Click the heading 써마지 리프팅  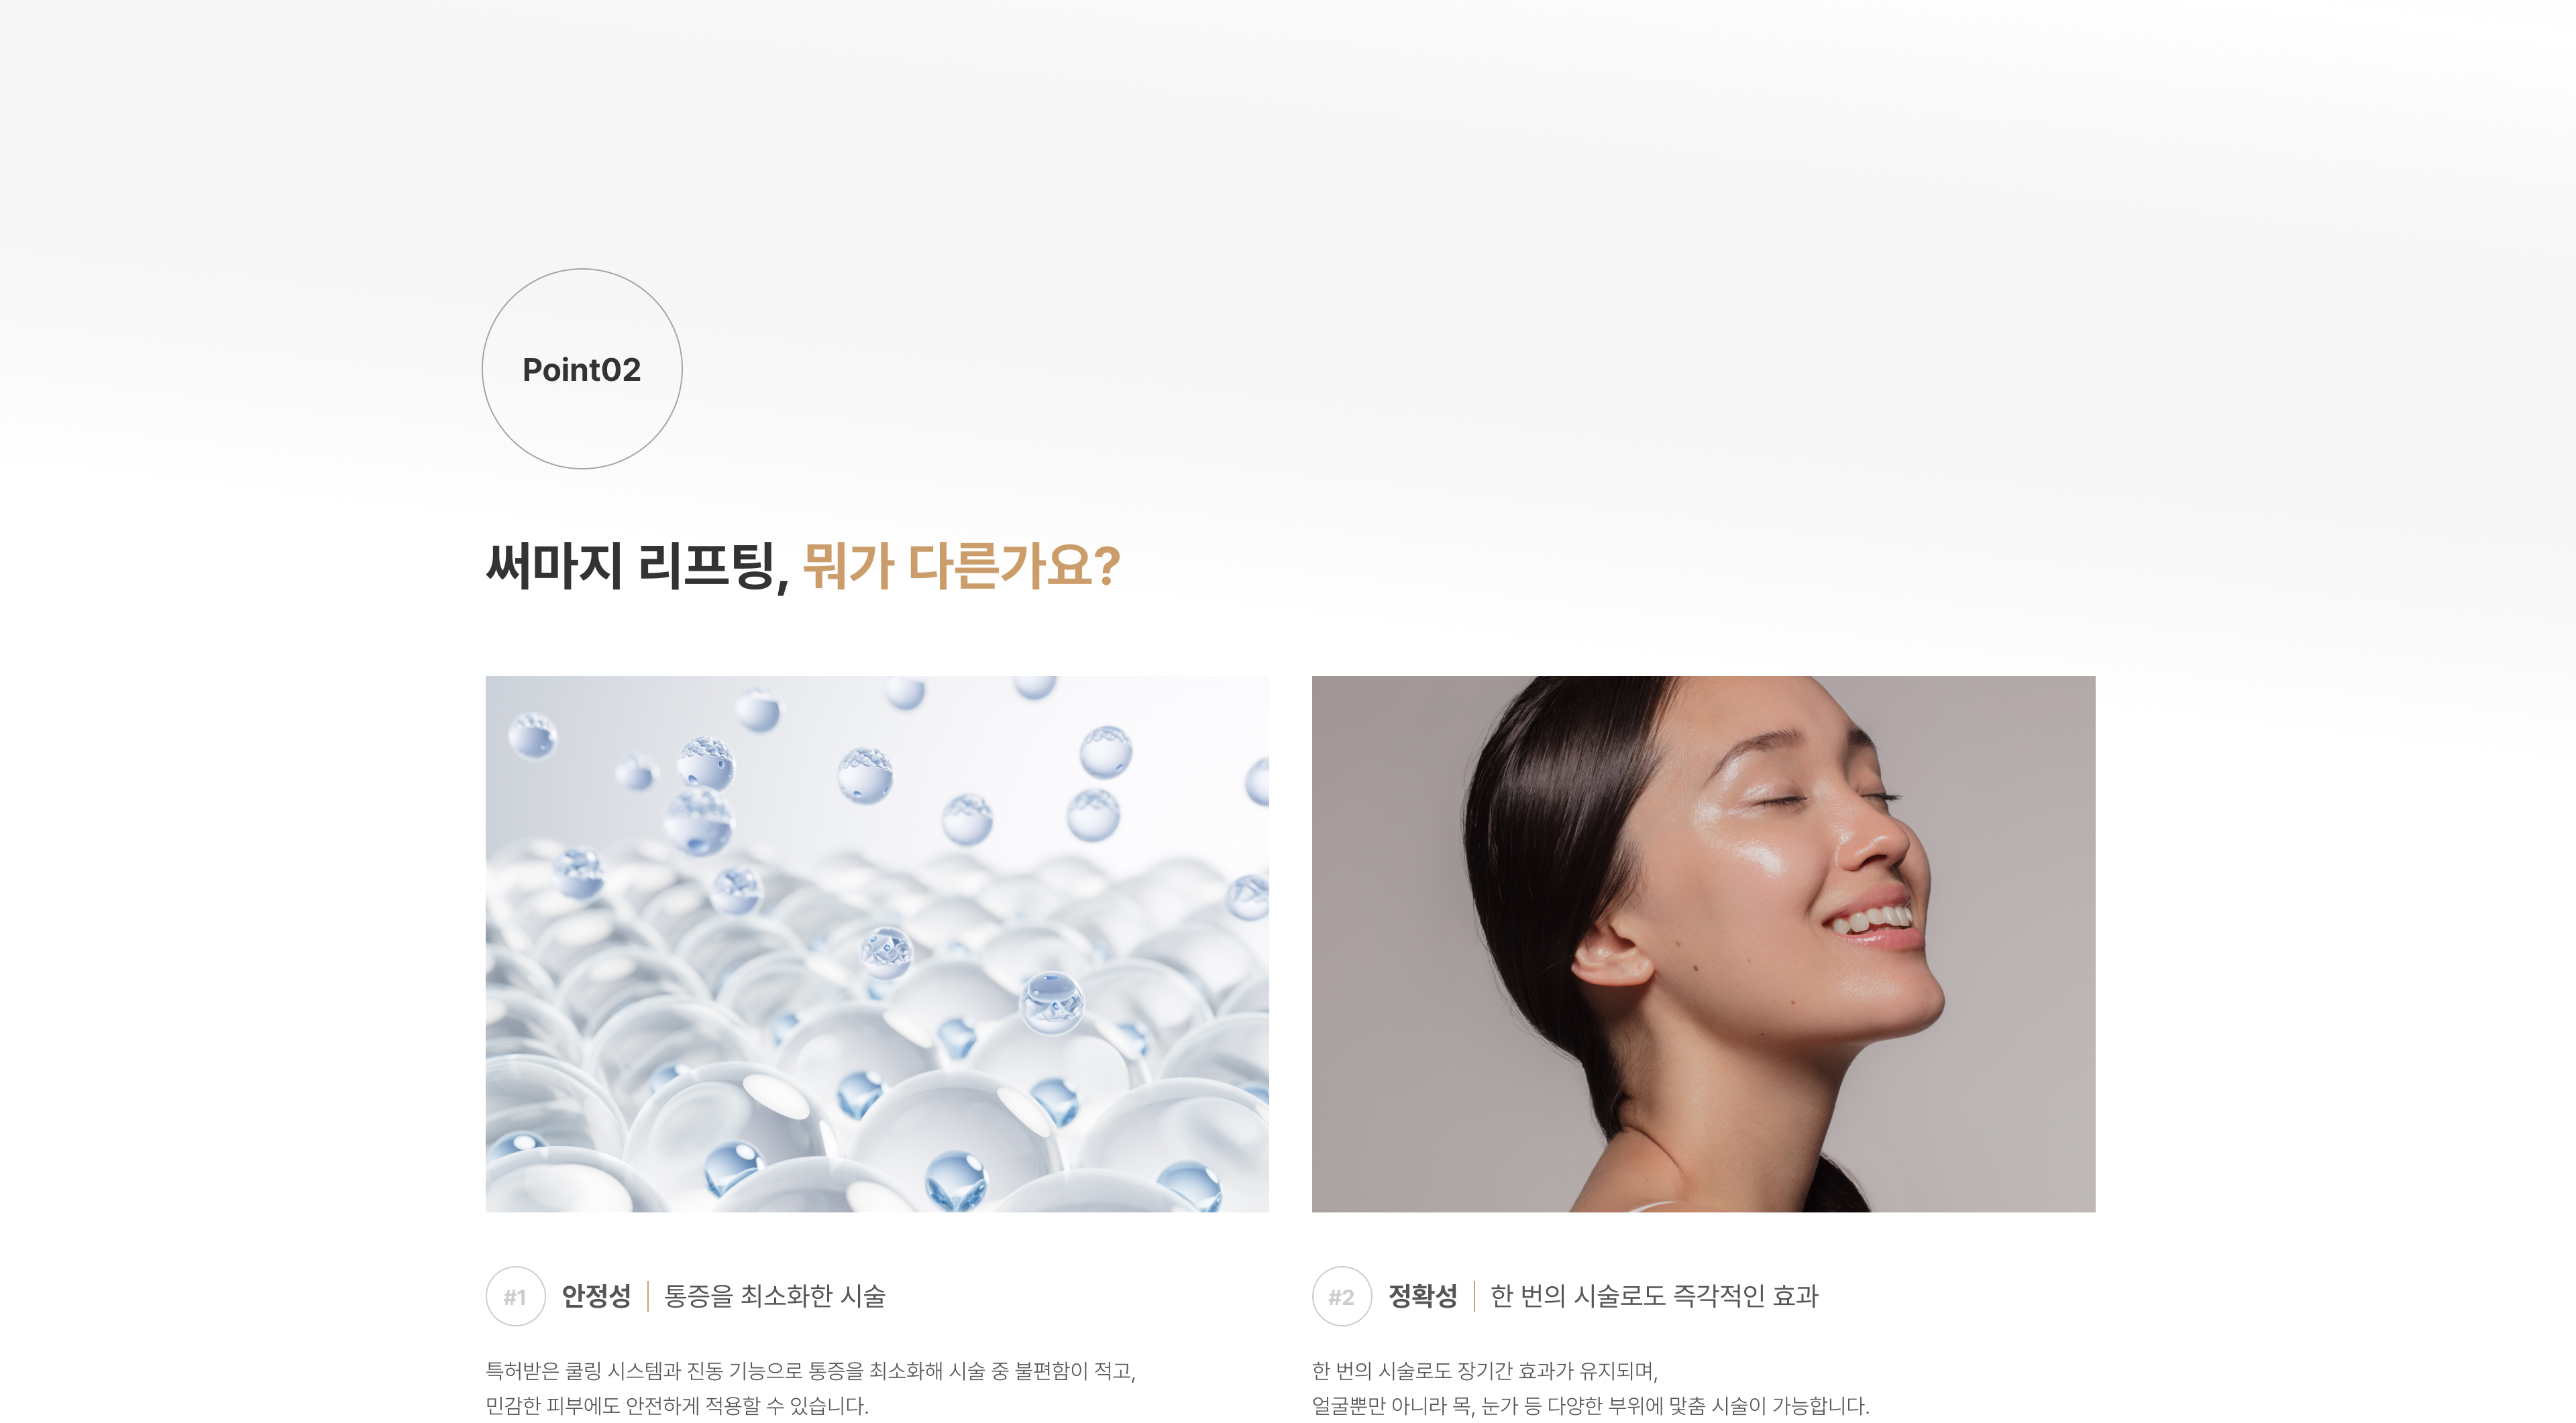(637, 565)
